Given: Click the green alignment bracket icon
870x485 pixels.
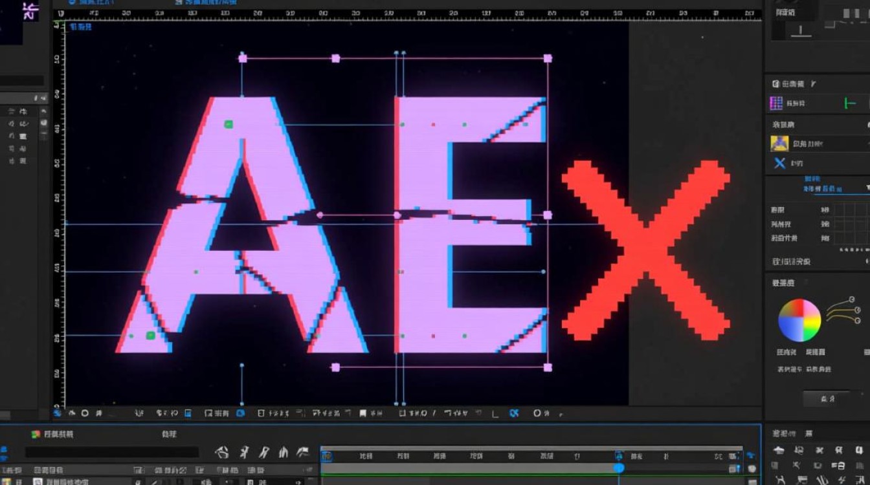Looking at the screenshot, I should (850, 103).
